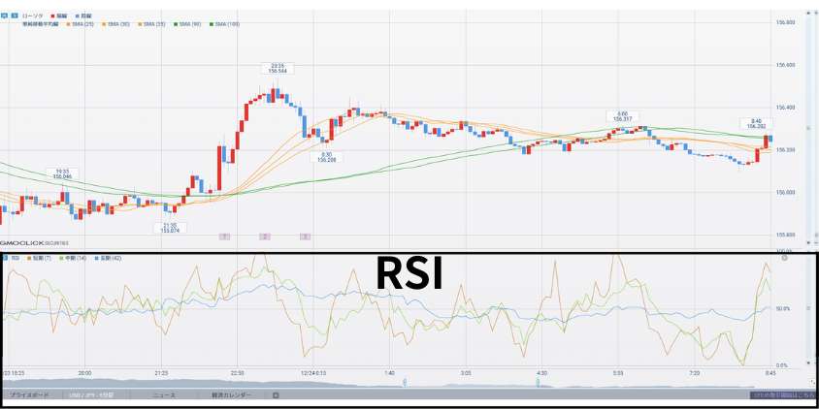Click the third pink event marker below the chart
This screenshot has height=409, width=819.
[305, 236]
